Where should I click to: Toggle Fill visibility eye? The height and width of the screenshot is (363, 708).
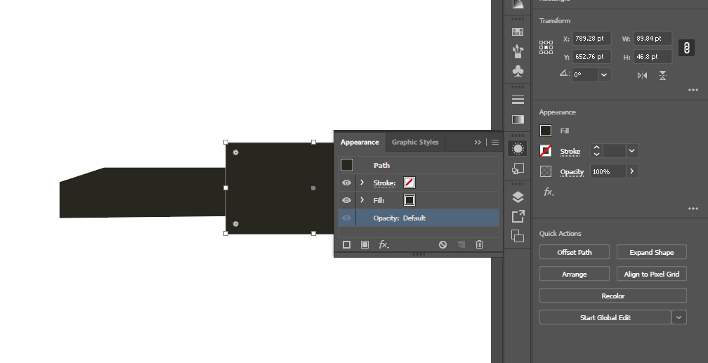[346, 200]
